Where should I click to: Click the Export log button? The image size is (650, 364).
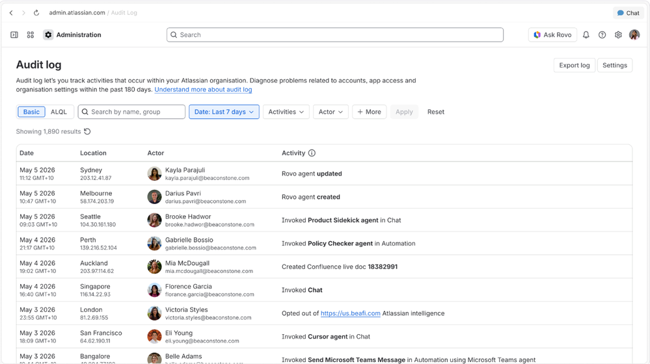point(574,65)
